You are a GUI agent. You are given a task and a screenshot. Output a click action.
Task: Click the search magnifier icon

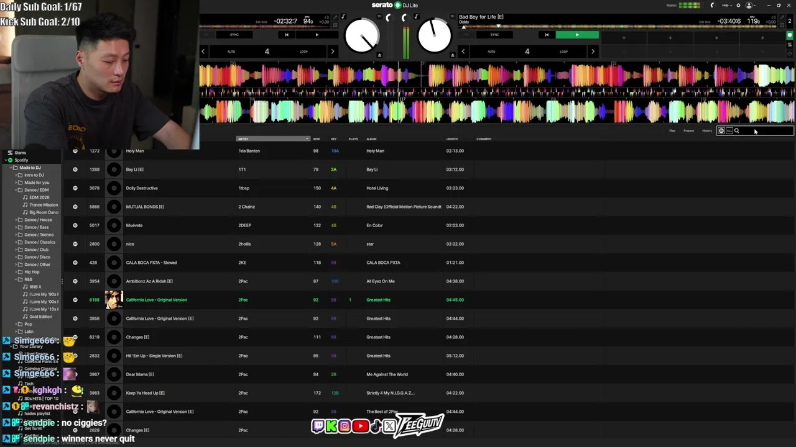click(737, 131)
